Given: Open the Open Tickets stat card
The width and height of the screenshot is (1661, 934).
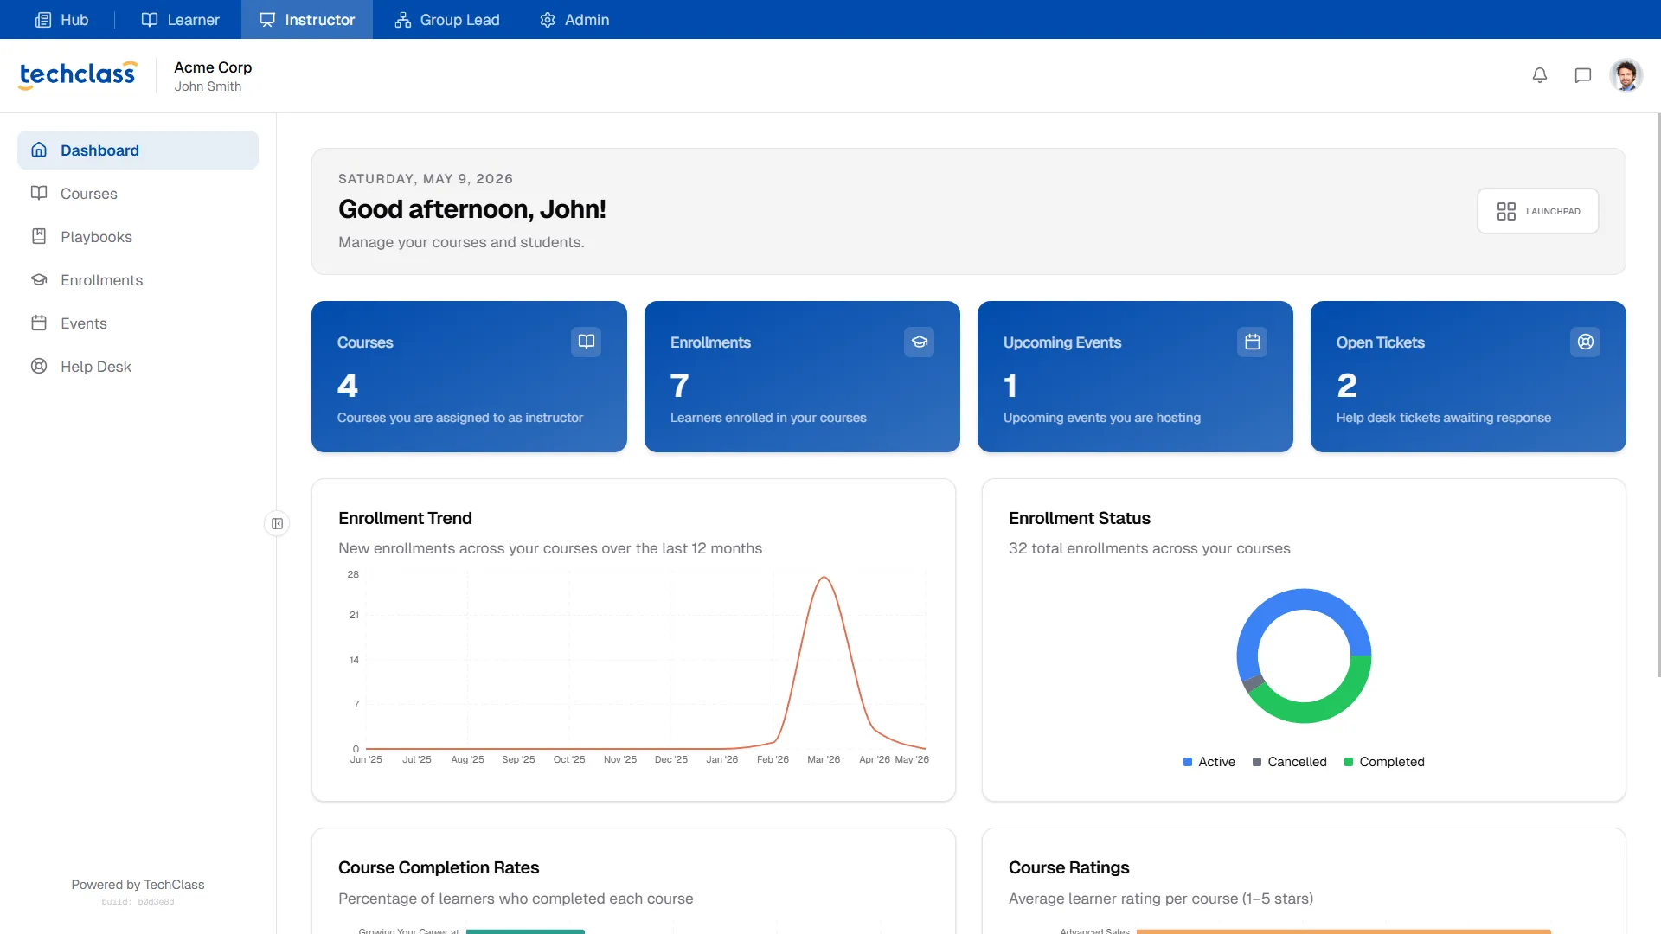Looking at the screenshot, I should [1468, 376].
